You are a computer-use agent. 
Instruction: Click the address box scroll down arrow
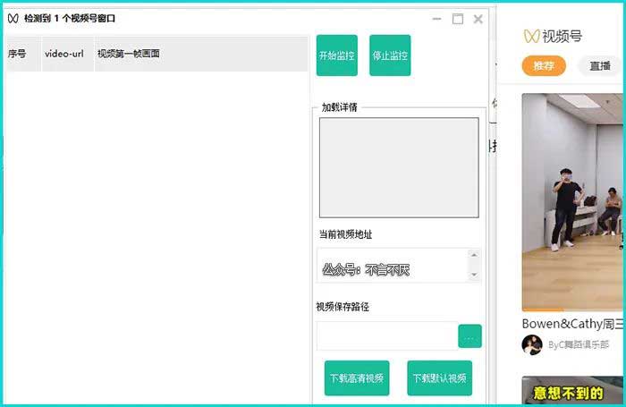[x=474, y=276]
